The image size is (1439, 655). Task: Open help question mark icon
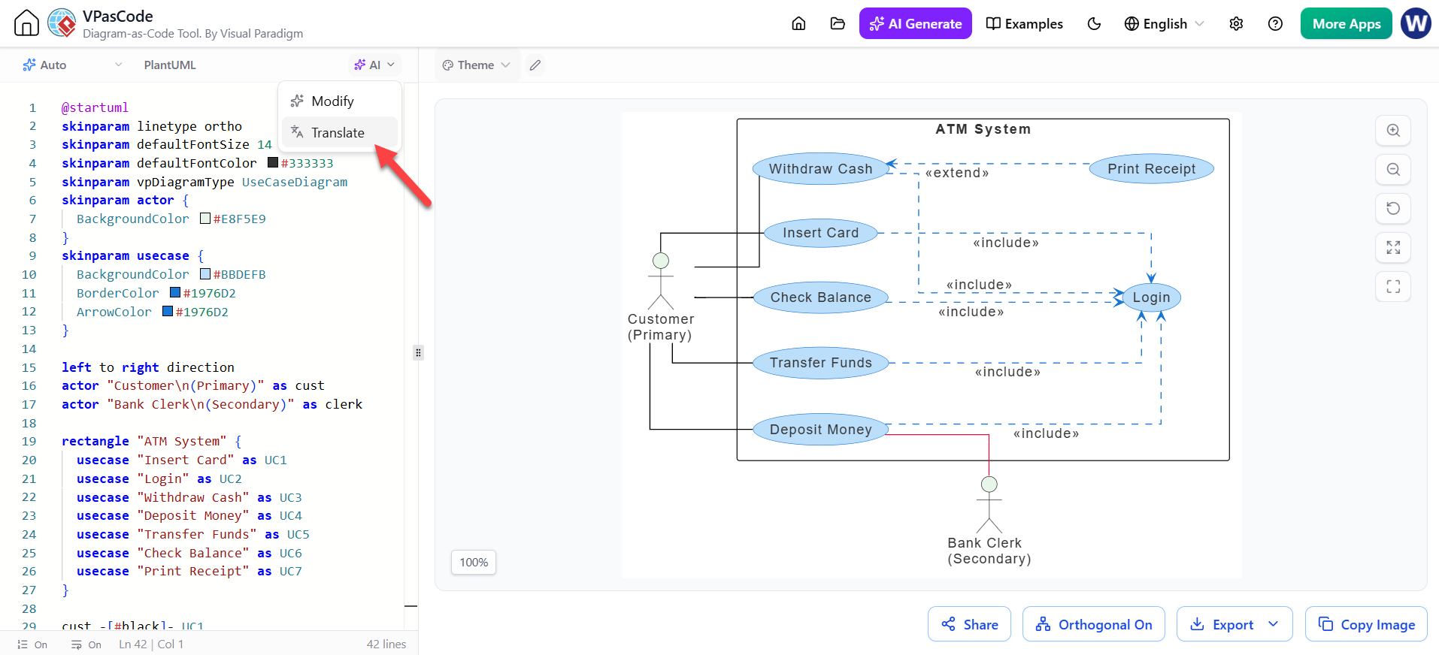(1275, 23)
